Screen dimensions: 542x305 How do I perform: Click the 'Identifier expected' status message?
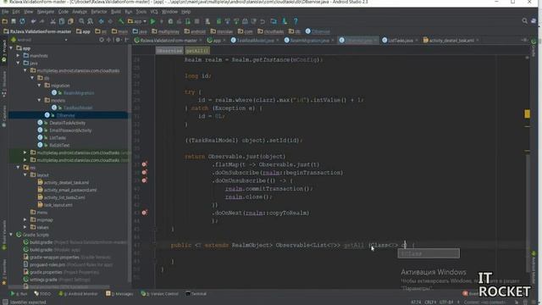[x=28, y=302]
